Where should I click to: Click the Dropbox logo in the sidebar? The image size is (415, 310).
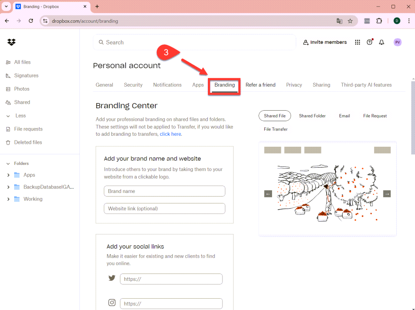pyautogui.click(x=11, y=42)
